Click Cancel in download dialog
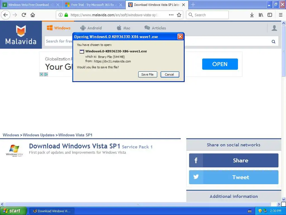This screenshot has width=286, height=215. point(170,74)
